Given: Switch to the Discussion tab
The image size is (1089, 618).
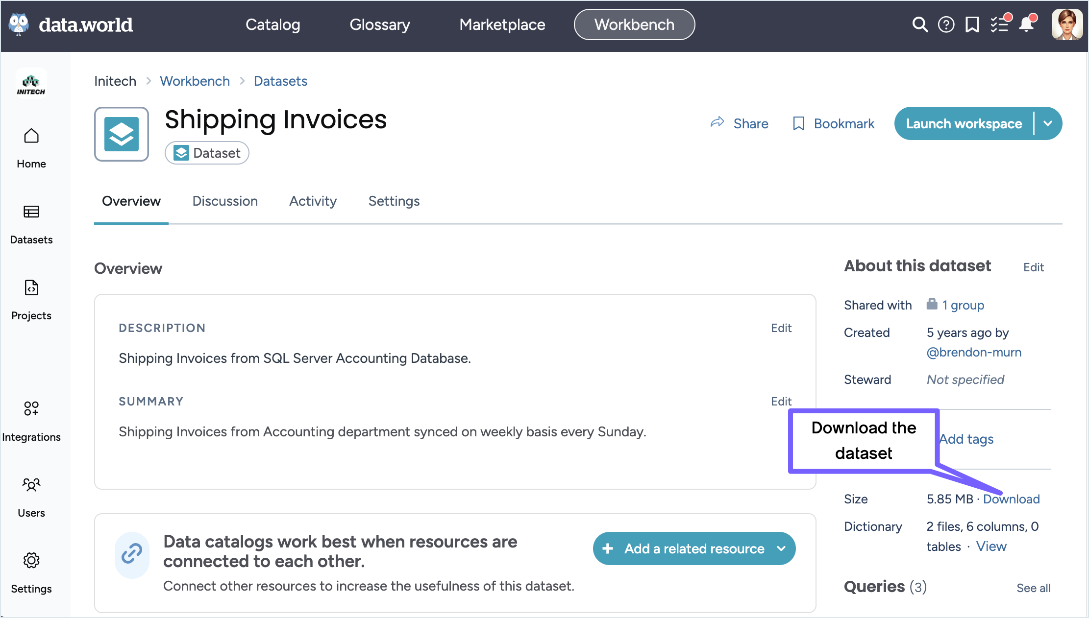Looking at the screenshot, I should (x=225, y=201).
